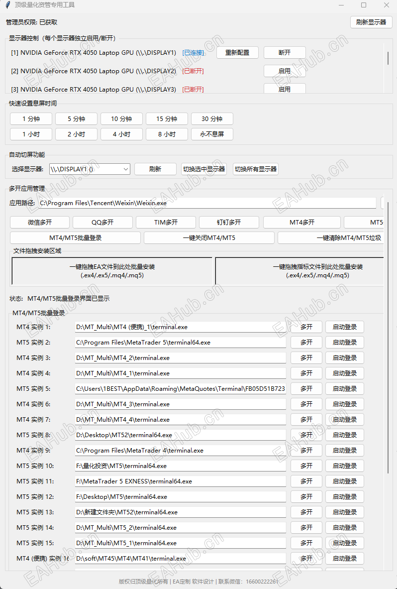Click 多开 for MT5 实例 2

click(306, 342)
